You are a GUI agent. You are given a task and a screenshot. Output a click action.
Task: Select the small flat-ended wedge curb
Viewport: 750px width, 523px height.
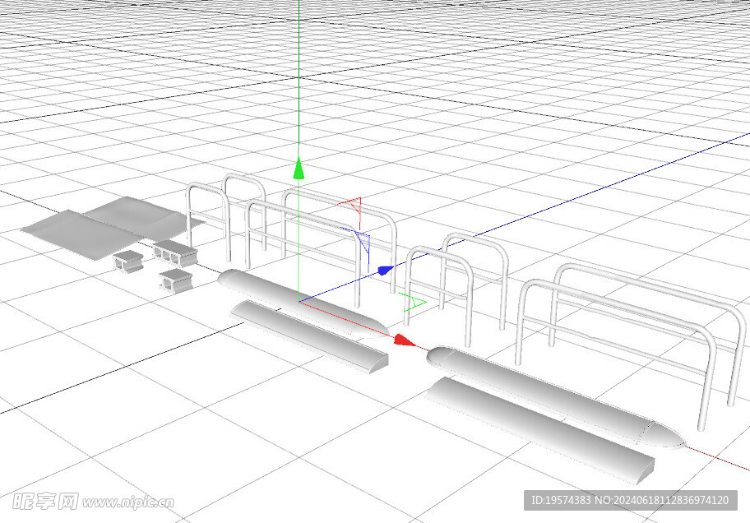[309, 337]
